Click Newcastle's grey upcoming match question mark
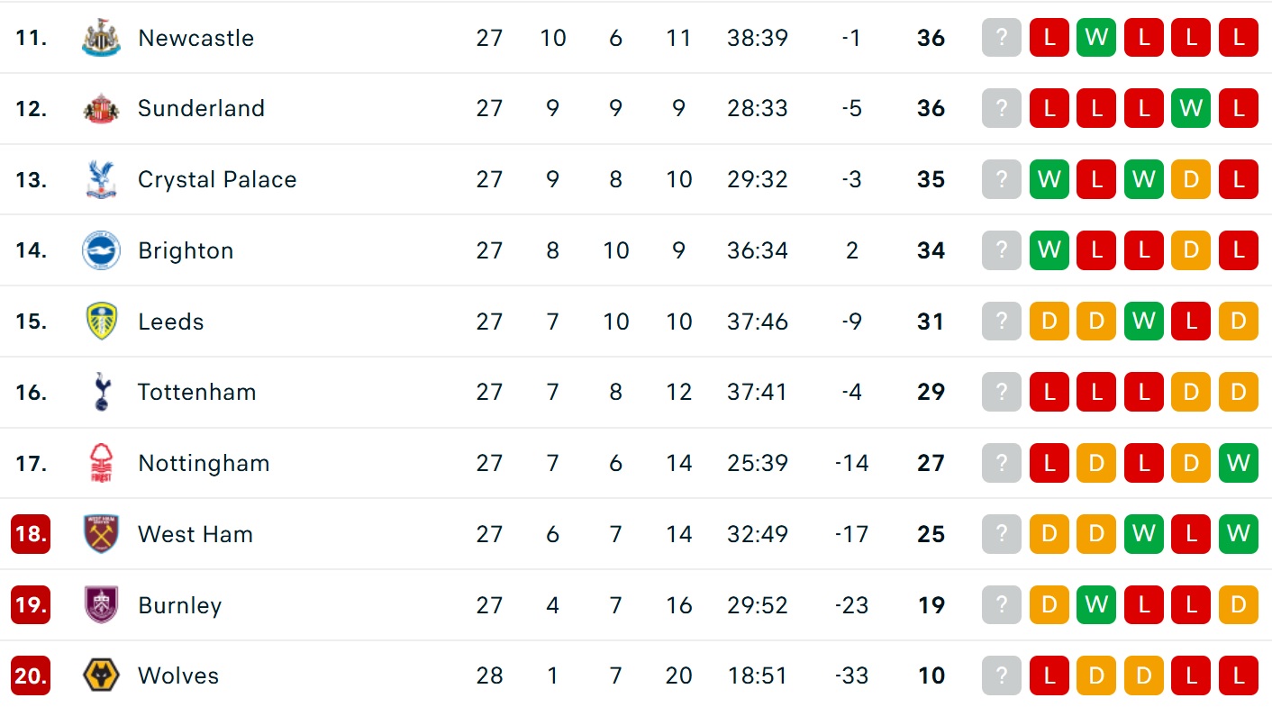The image size is (1272, 707). pyautogui.click(x=1002, y=38)
